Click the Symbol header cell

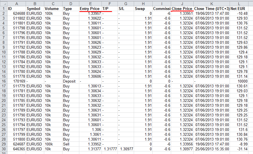[35, 9]
